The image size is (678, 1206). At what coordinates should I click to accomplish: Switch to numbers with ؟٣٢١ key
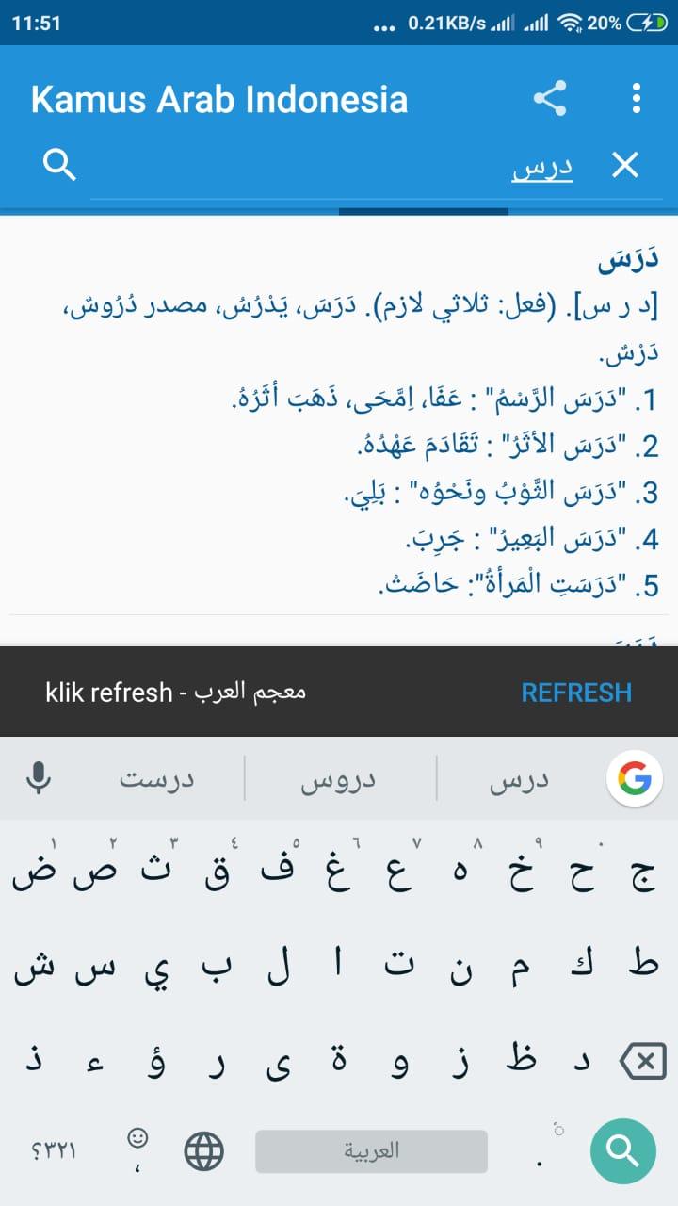point(54,1150)
